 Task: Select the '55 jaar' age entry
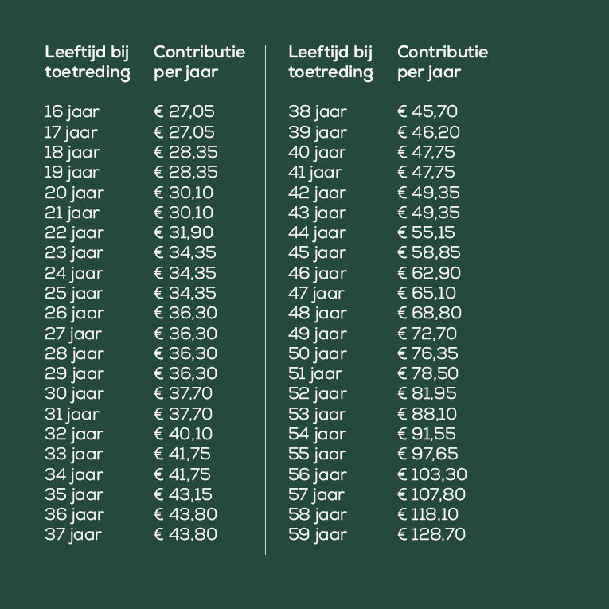[x=318, y=454]
